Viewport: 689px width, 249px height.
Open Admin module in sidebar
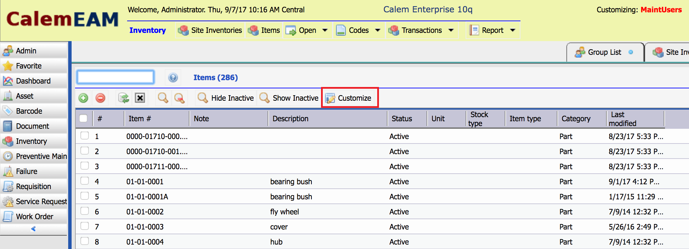click(x=34, y=51)
